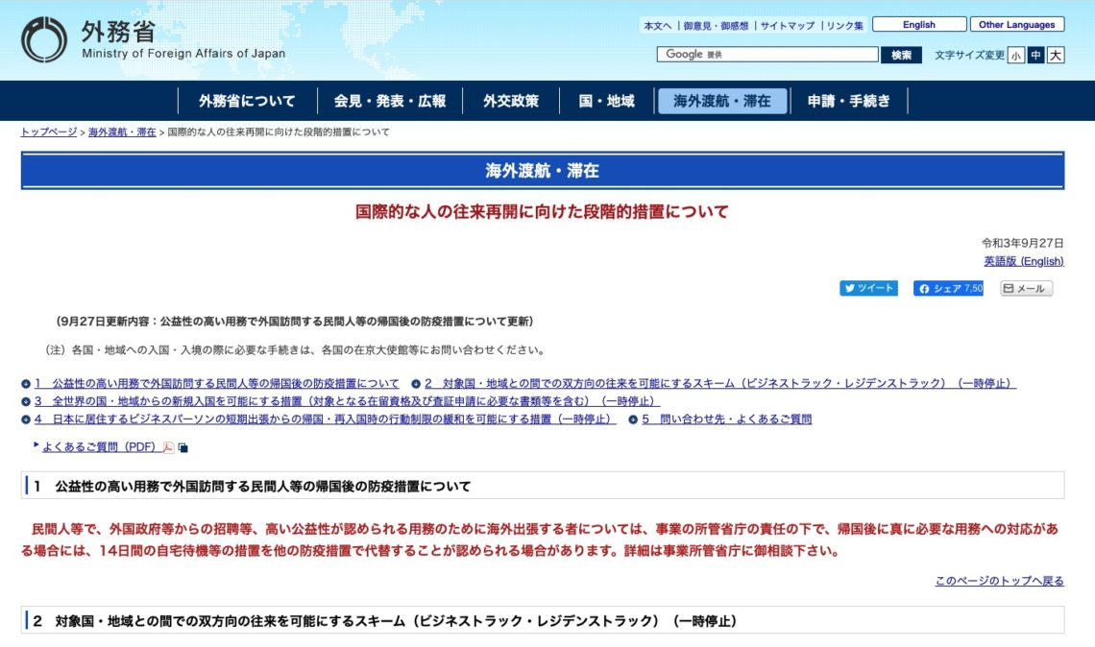
Task: Keep text size on 中
Action: [1034, 56]
